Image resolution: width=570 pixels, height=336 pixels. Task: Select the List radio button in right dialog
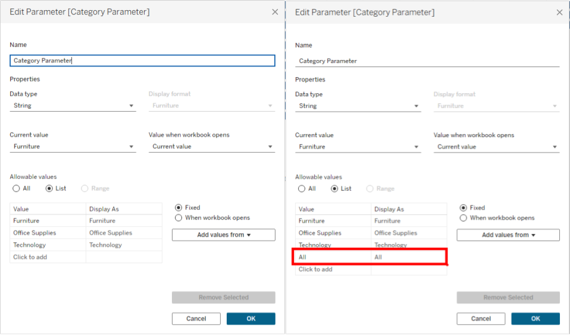334,189
